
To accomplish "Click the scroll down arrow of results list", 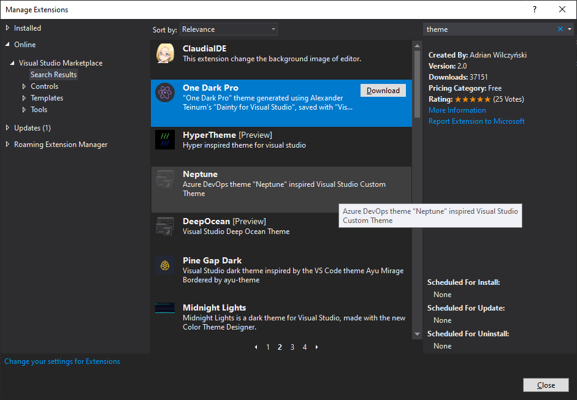I will [x=417, y=334].
